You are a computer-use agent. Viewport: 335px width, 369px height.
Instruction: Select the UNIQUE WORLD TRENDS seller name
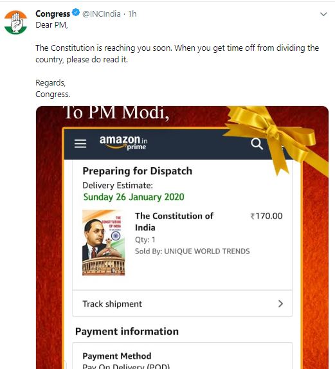click(x=207, y=251)
